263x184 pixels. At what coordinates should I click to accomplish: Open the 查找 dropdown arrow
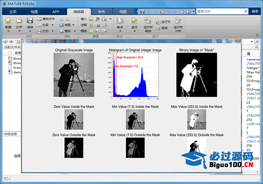pos(75,31)
